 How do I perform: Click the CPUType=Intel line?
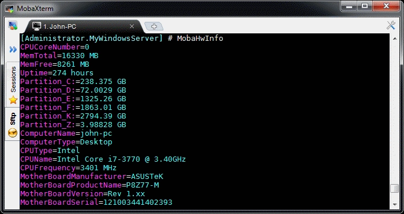pyautogui.click(x=50, y=151)
